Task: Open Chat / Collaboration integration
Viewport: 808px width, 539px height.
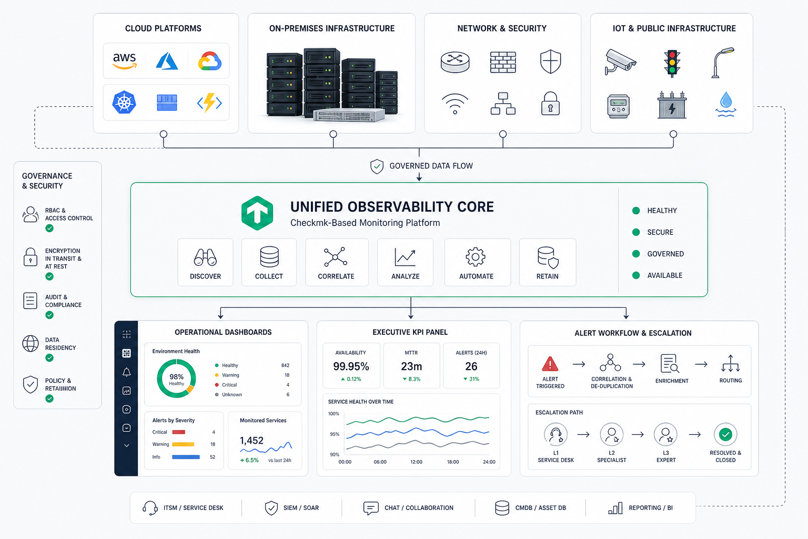Action: (408, 508)
